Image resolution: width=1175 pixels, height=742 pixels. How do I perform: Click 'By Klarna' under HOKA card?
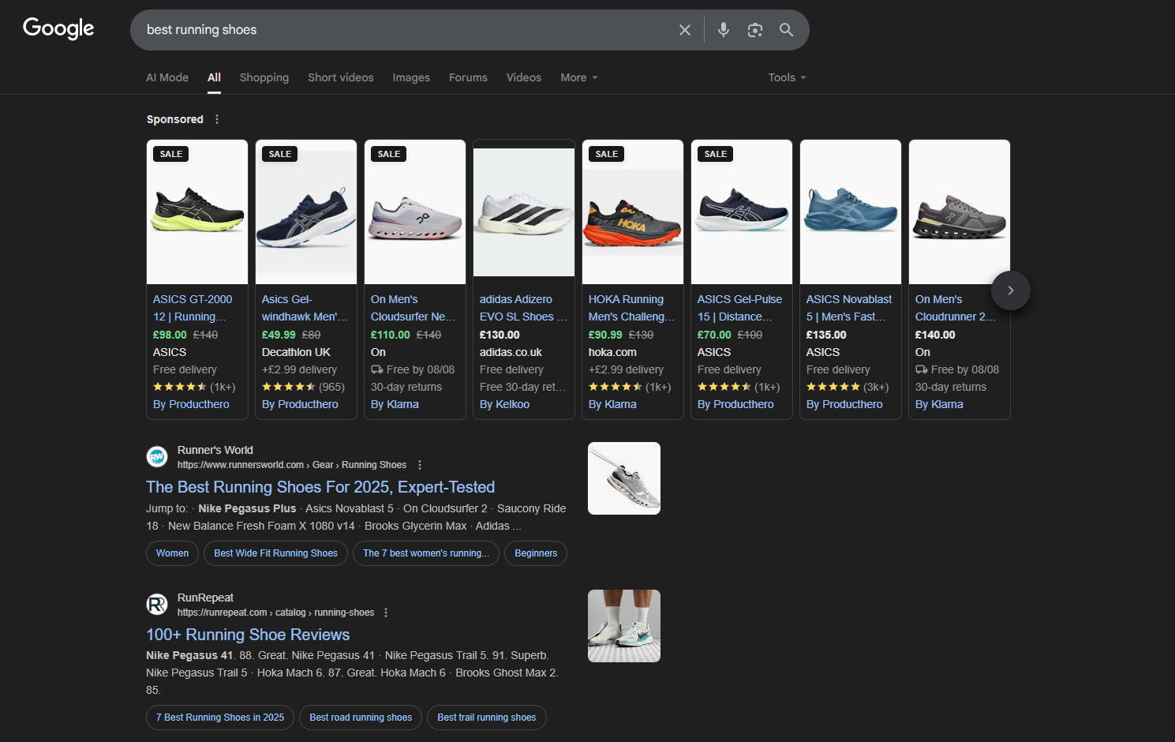612,404
